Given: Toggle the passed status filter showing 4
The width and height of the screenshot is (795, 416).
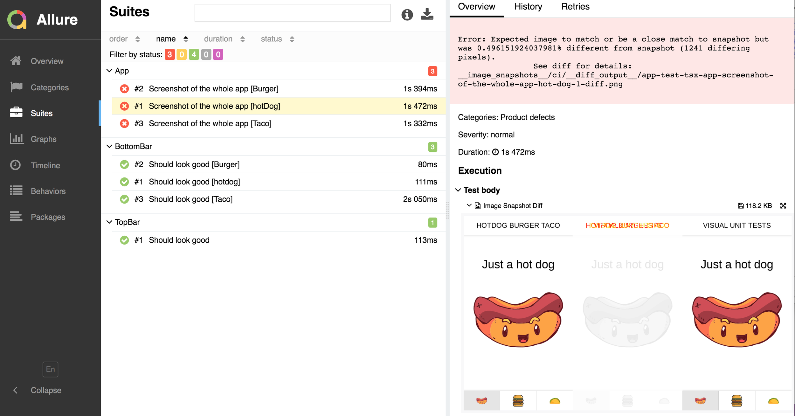Looking at the screenshot, I should pos(194,54).
